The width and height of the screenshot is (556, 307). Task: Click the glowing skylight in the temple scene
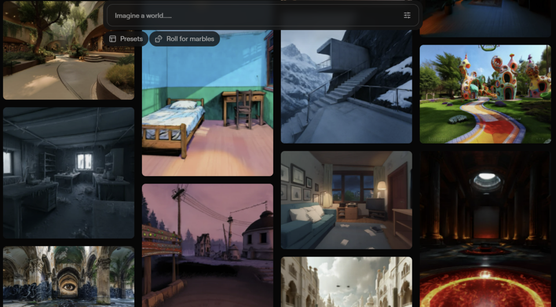pos(486,178)
